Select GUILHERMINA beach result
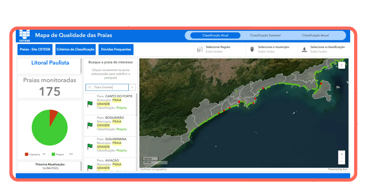This screenshot has height=192, width=367. [x=110, y=147]
